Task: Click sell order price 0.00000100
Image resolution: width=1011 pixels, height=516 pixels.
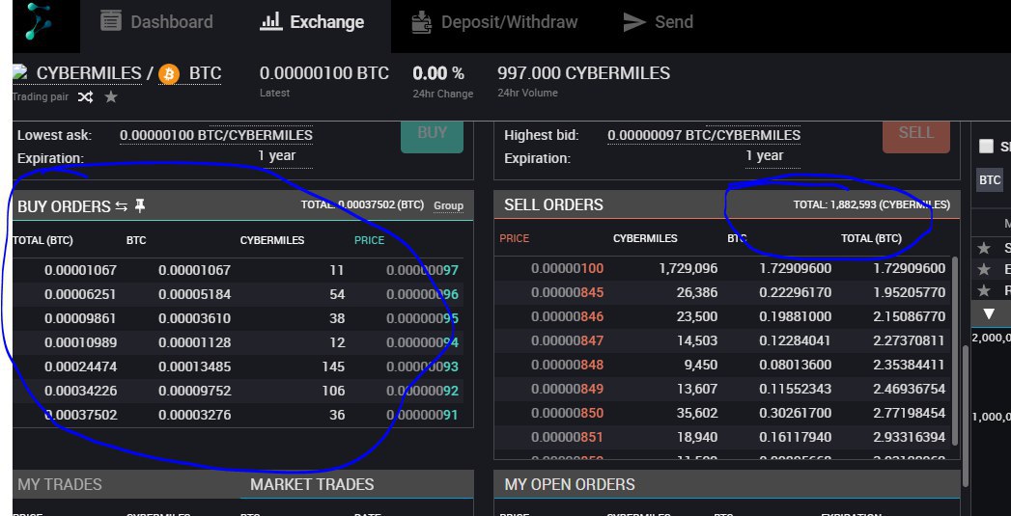Action: point(568,269)
